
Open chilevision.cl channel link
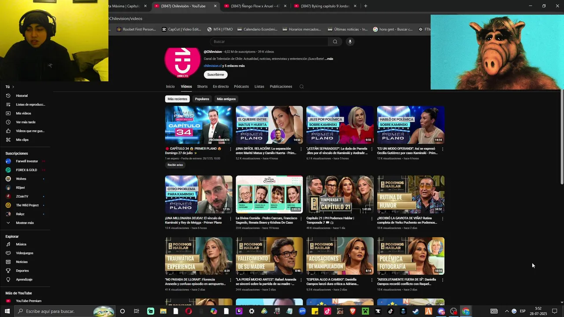tap(213, 66)
